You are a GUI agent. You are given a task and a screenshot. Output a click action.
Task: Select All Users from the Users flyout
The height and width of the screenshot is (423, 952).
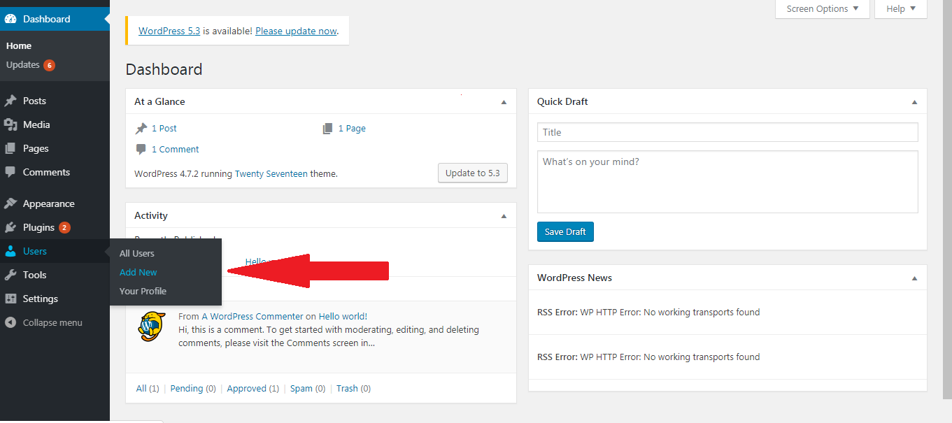coord(137,253)
